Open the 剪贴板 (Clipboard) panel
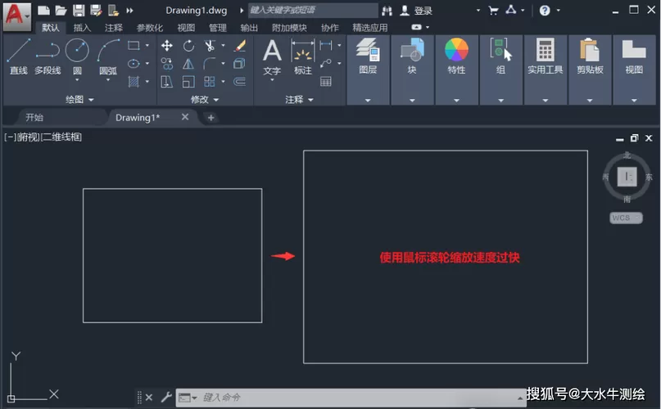The width and height of the screenshot is (661, 409). 590,56
